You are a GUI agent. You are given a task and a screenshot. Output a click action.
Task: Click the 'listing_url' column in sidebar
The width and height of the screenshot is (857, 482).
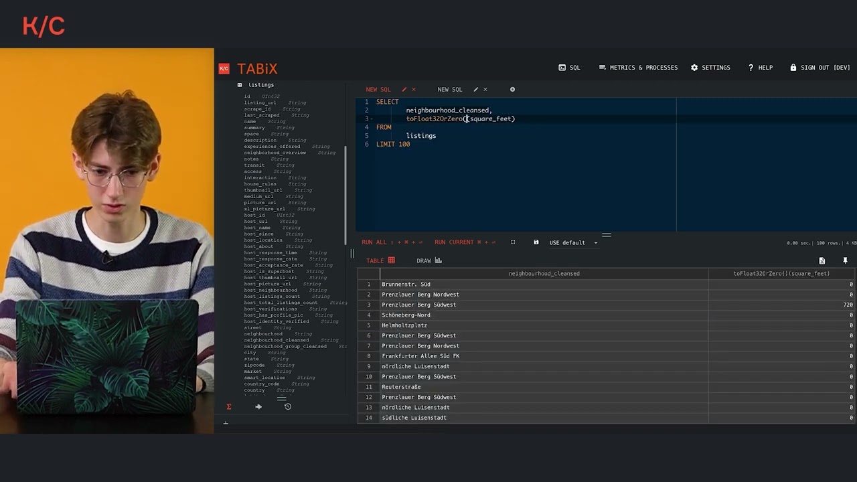click(260, 103)
